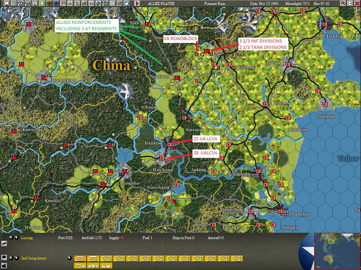This screenshot has height=270, width=361.
Task: Select the Japanese unit at Tsingtao
Action: [x=325, y=104]
